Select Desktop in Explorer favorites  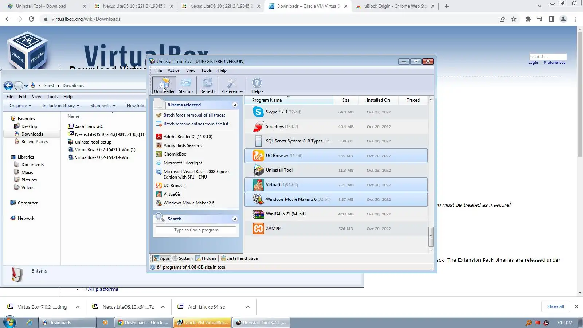(29, 126)
